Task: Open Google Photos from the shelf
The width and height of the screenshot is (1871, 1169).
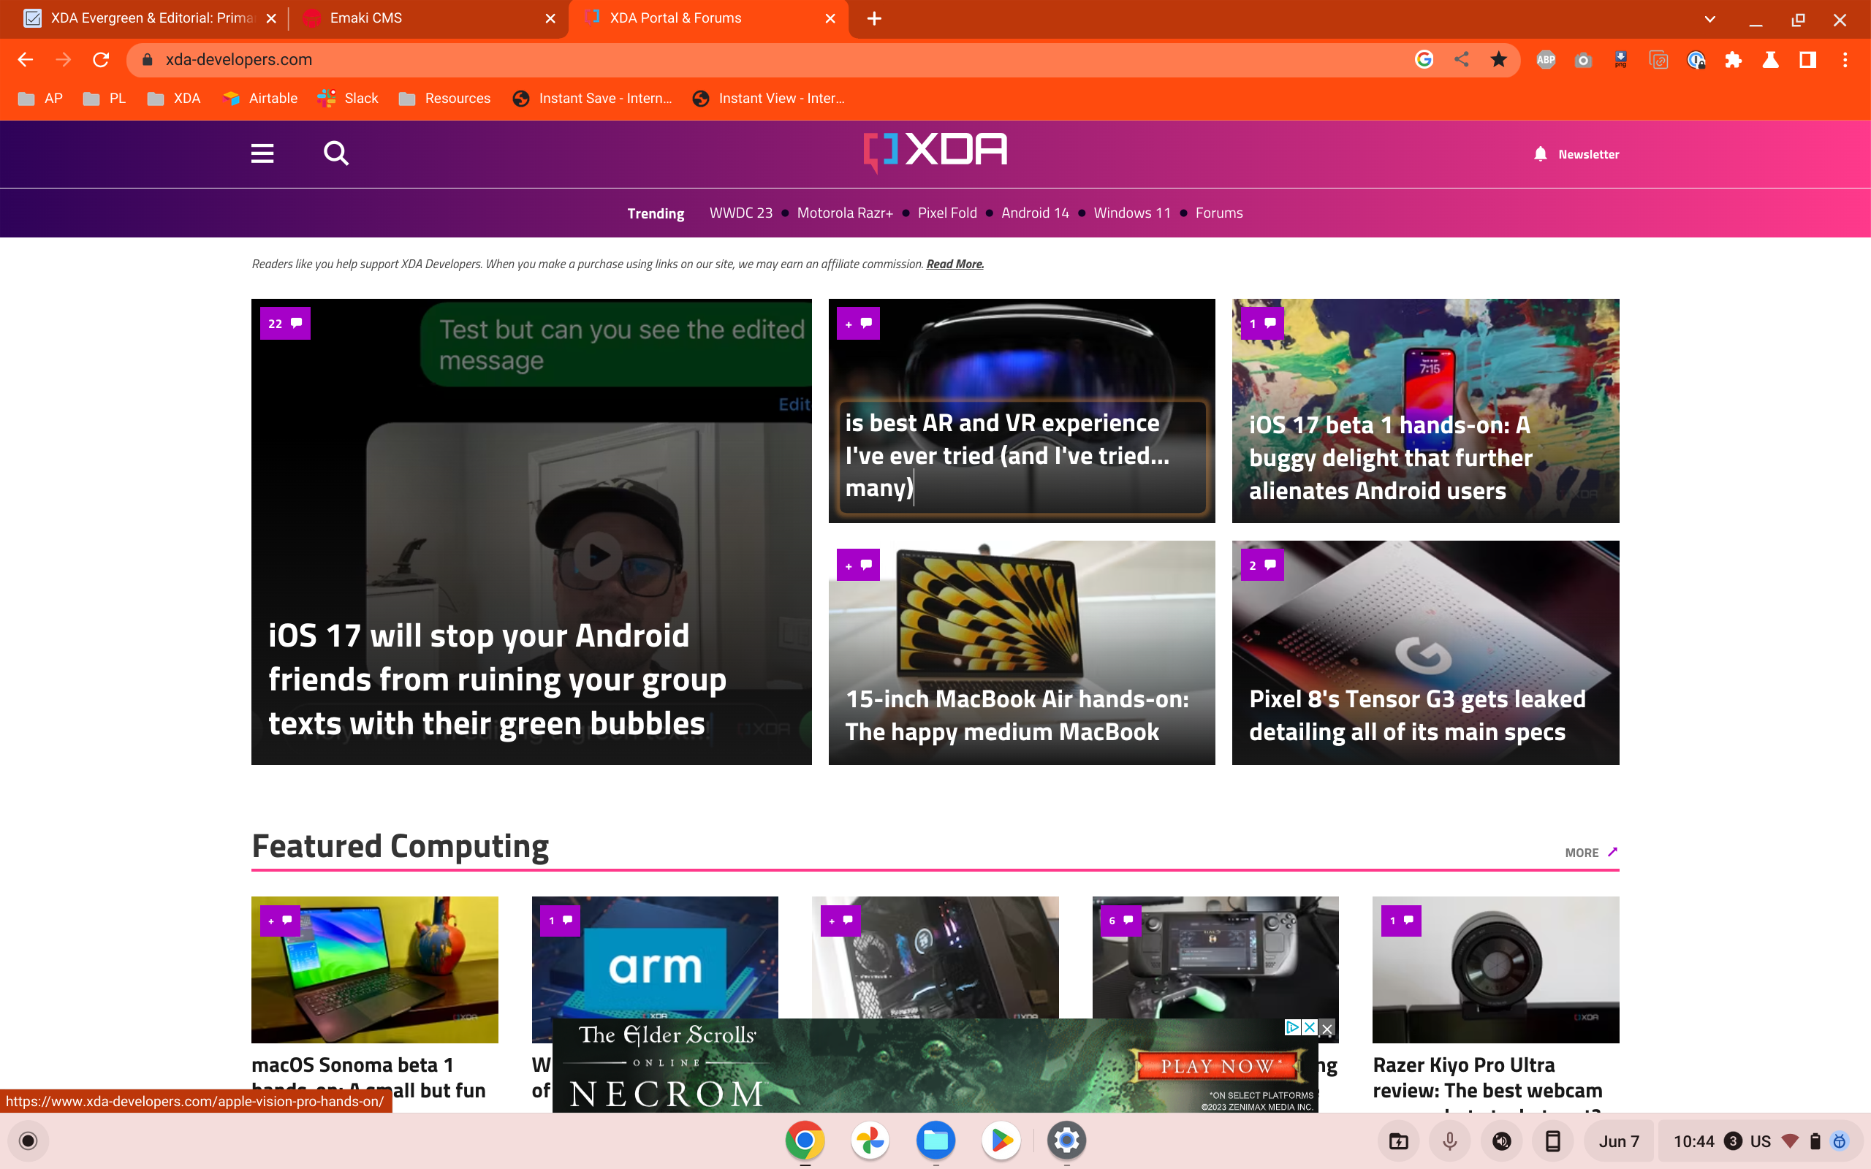Action: point(870,1141)
